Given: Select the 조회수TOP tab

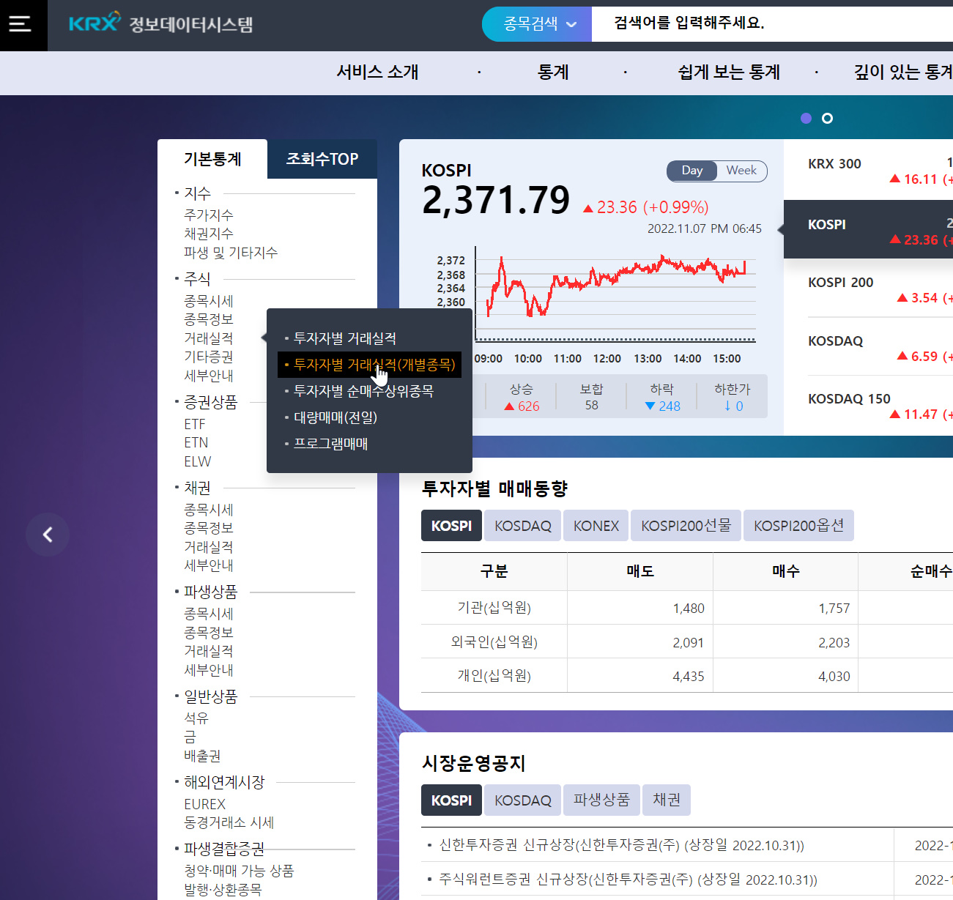Looking at the screenshot, I should (x=322, y=159).
